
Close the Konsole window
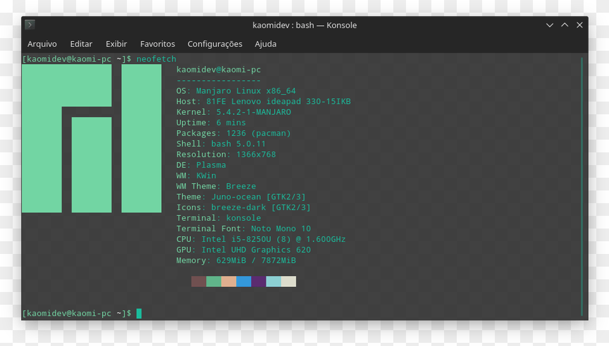click(579, 25)
